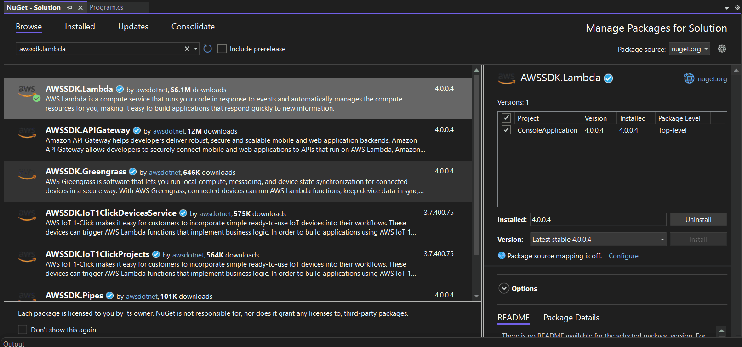
Task: Click AWSSDK.IoT1ClickProjects package logo
Action: (x=27, y=257)
